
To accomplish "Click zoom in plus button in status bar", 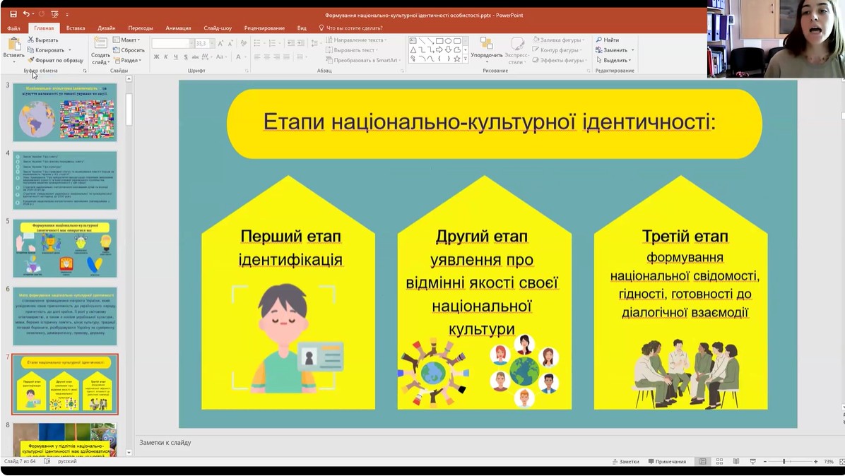I will (816, 461).
